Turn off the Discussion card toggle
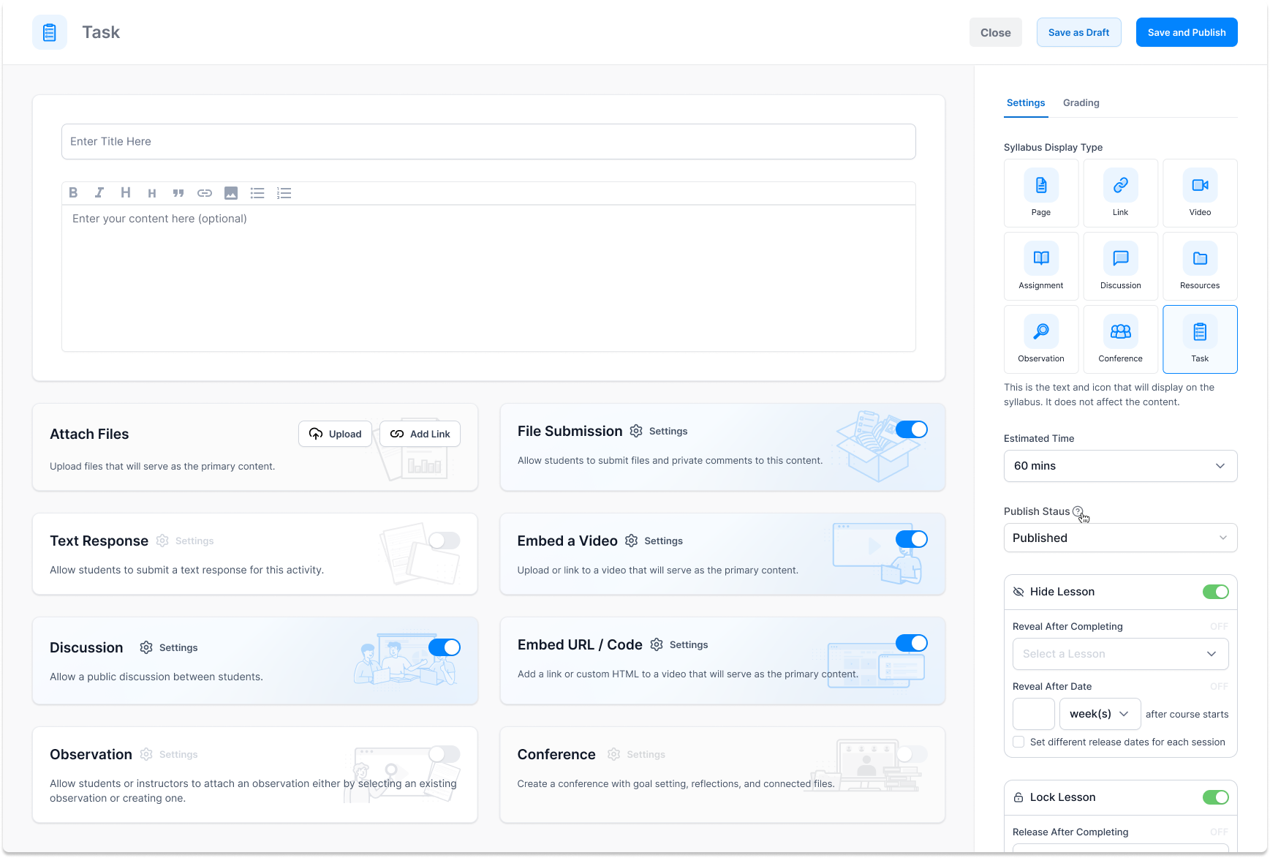This screenshot has height=858, width=1270. tap(445, 648)
